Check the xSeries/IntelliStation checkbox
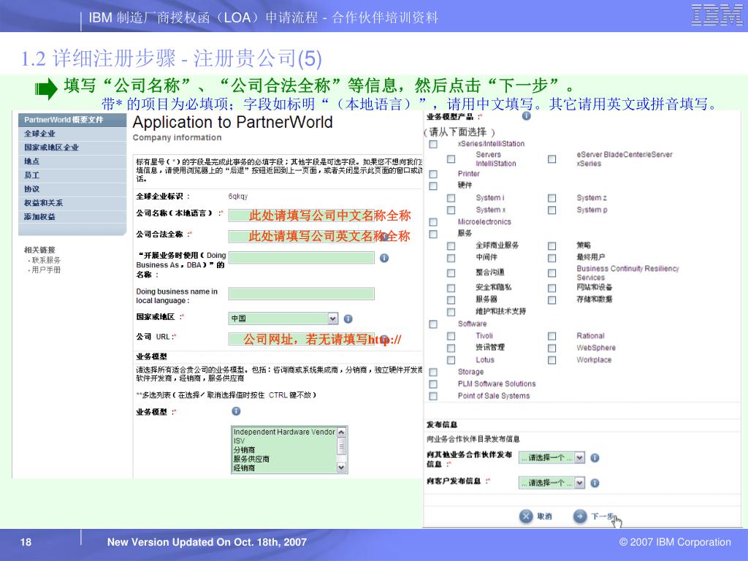748x561 pixels. pos(433,144)
